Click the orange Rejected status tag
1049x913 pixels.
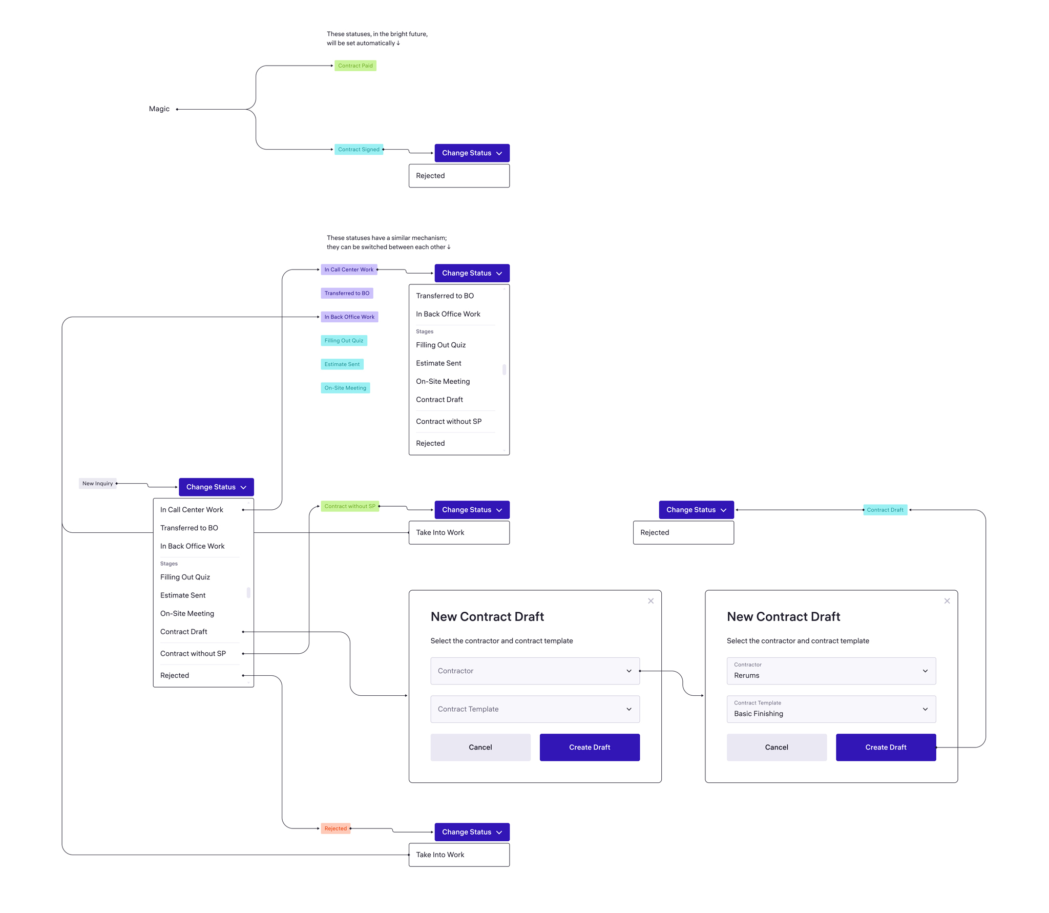click(x=335, y=828)
